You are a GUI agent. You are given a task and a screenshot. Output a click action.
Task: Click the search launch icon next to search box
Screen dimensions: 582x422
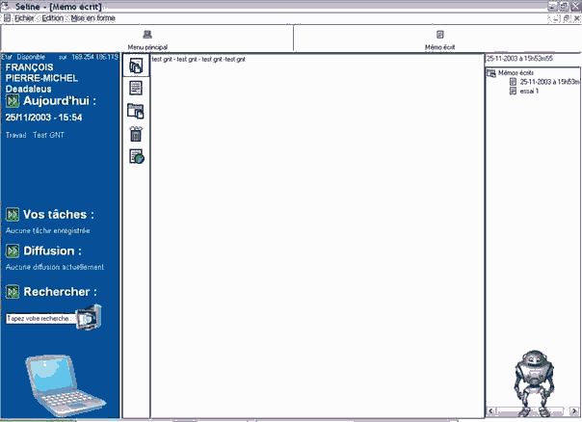89,317
